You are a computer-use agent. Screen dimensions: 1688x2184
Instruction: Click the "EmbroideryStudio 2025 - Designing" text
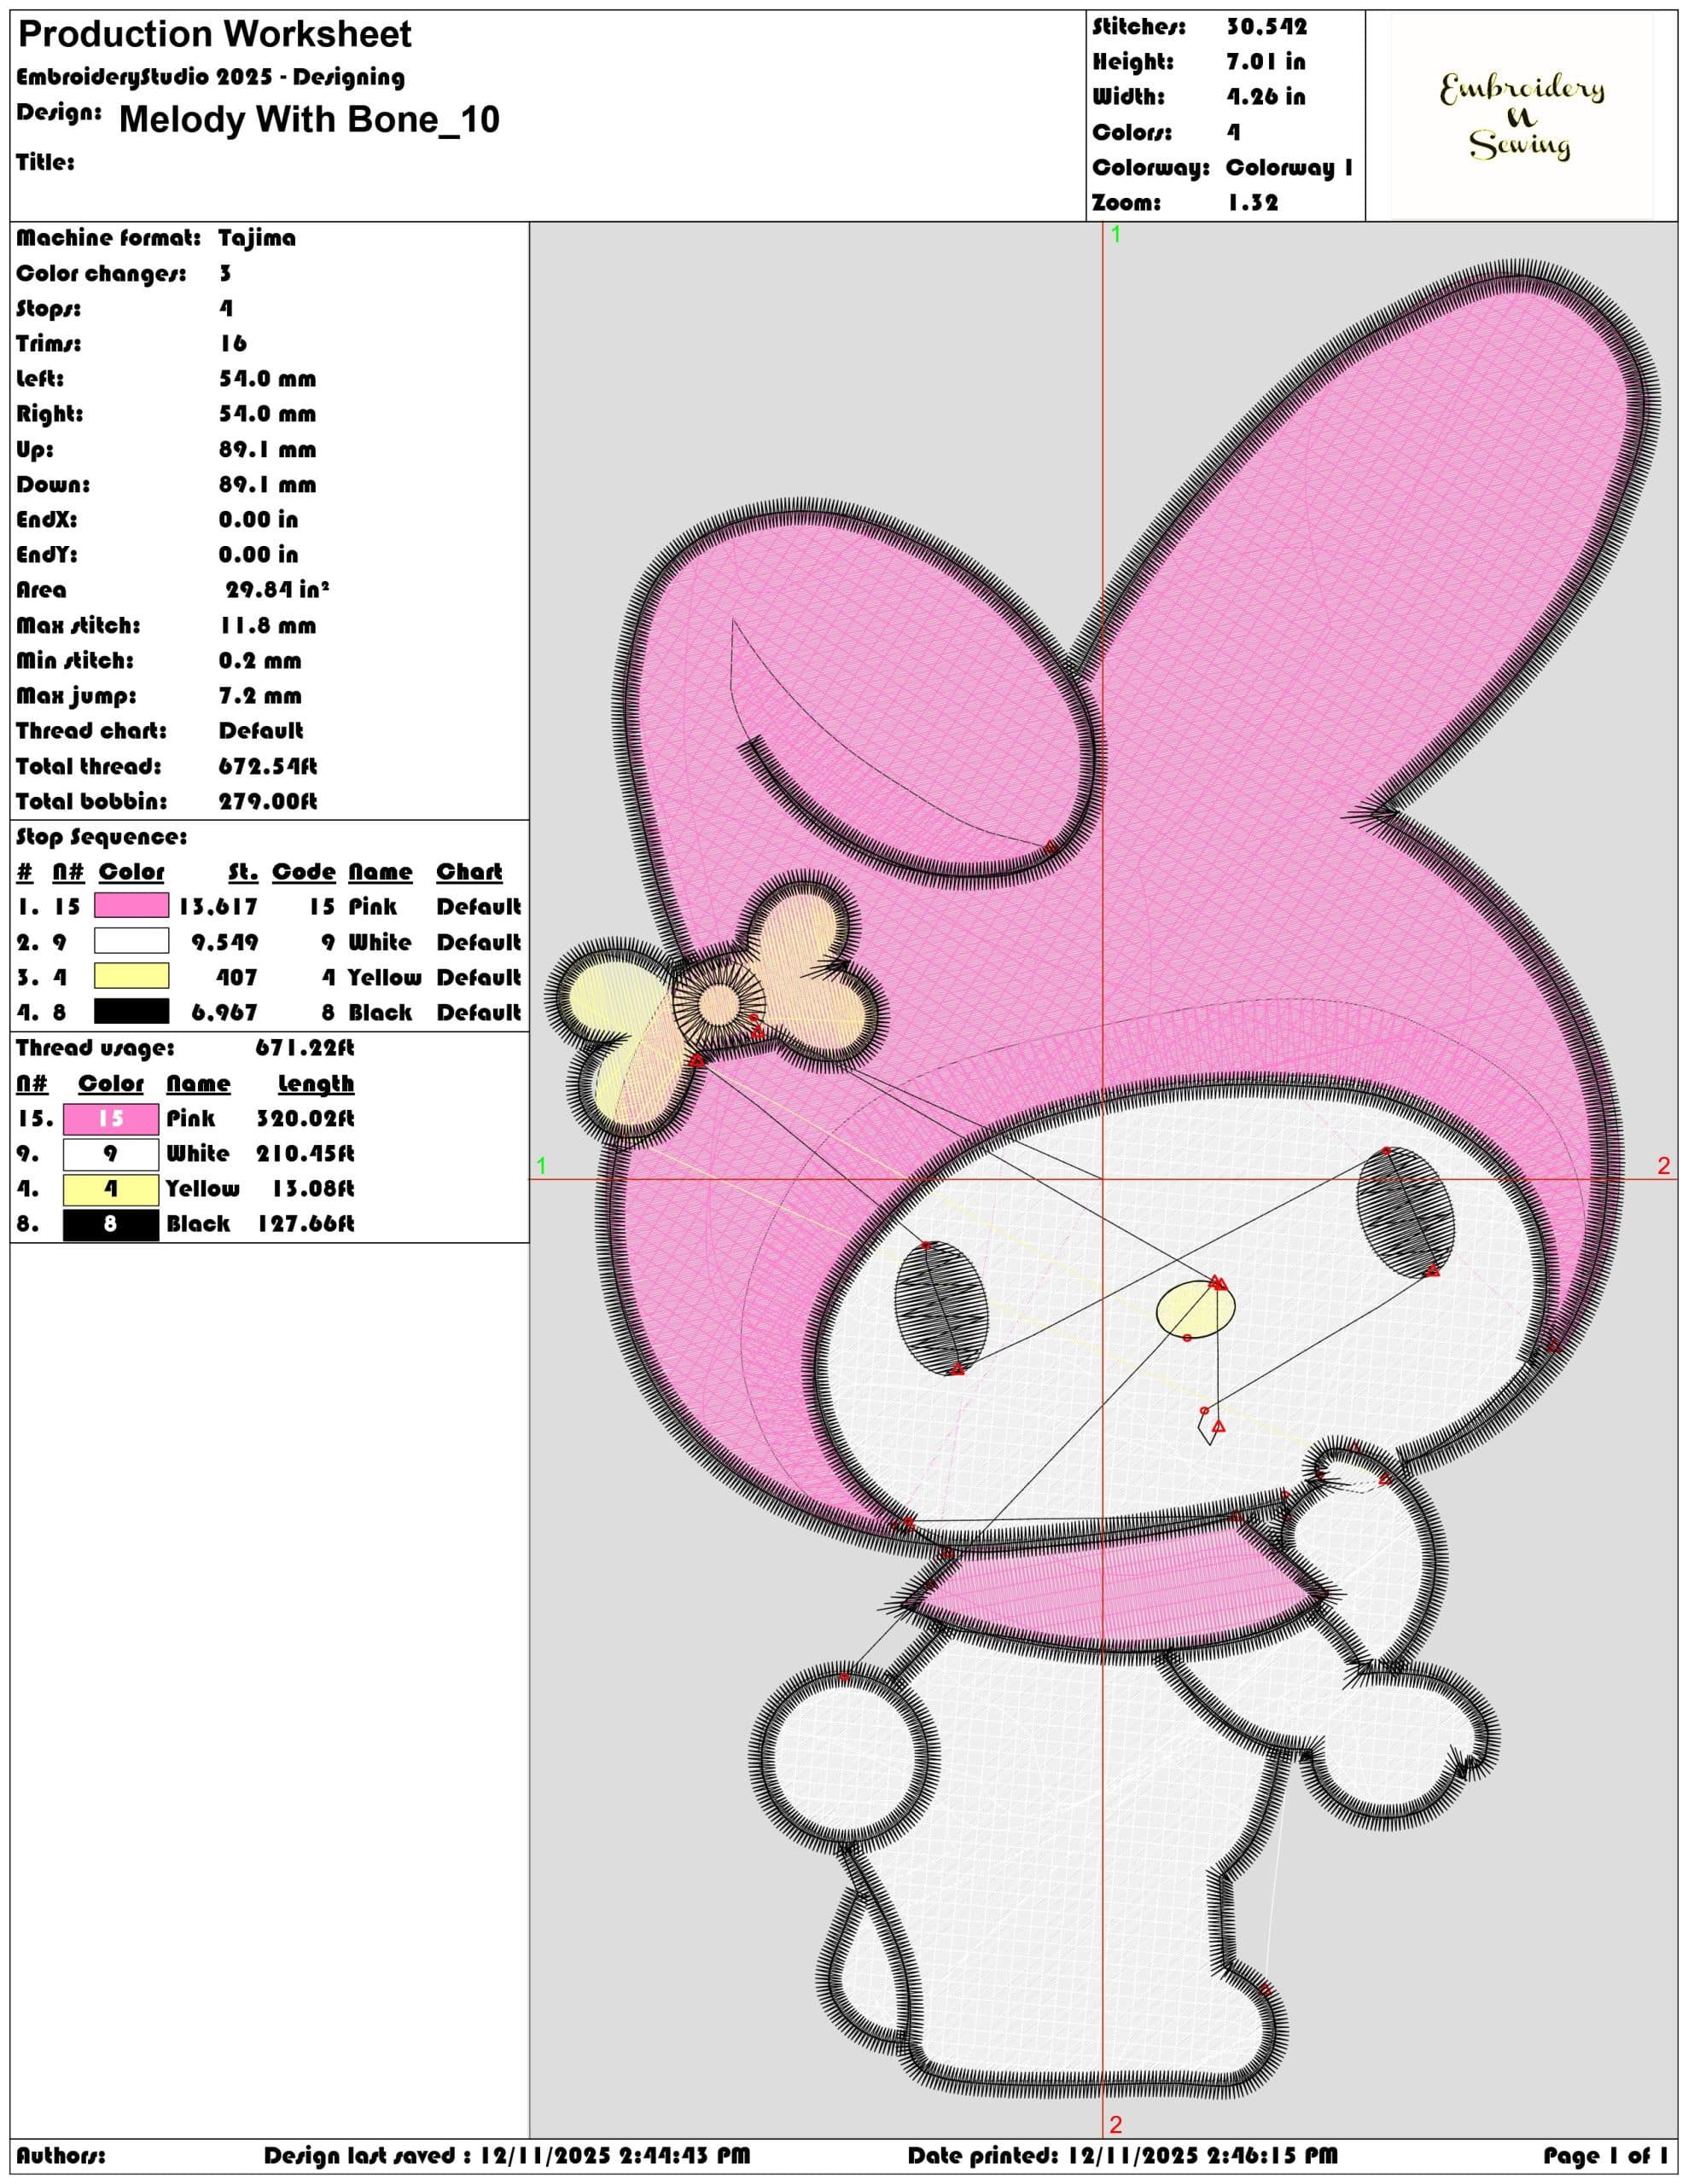coord(210,77)
